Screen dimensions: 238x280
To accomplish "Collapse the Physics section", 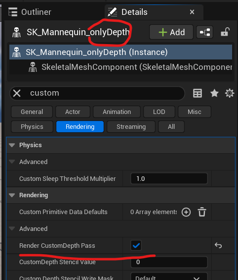I will point(12,145).
